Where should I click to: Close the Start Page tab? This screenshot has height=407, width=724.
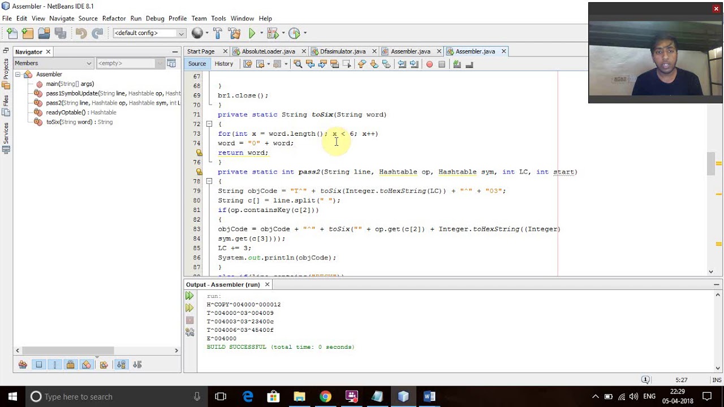click(225, 51)
